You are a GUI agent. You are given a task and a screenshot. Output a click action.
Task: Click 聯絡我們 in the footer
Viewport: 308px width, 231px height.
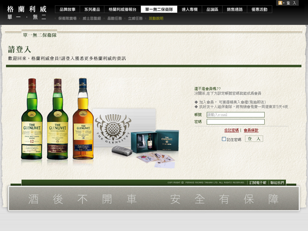tap(277, 183)
